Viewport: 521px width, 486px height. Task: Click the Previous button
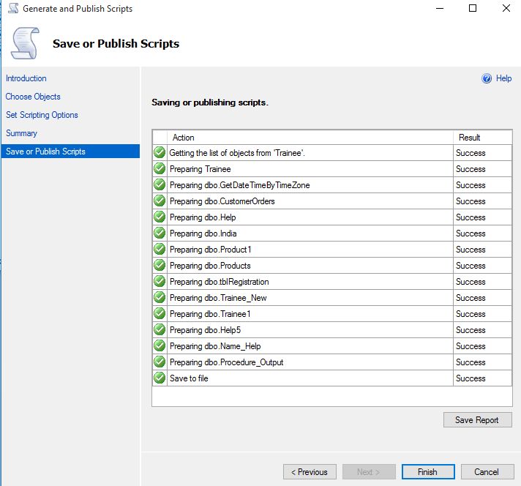click(310, 472)
